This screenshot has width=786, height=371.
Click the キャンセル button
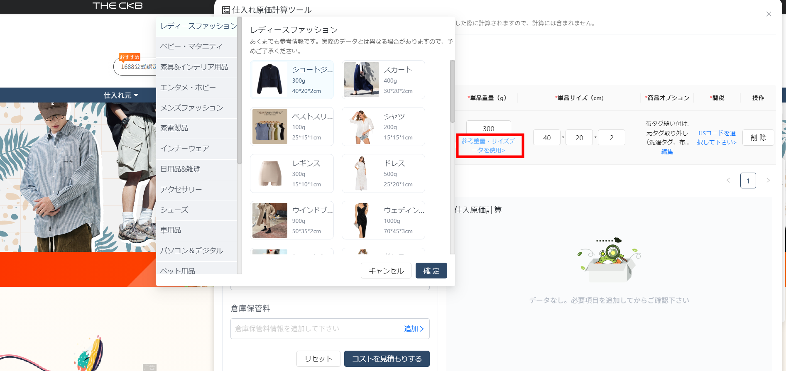pyautogui.click(x=386, y=271)
